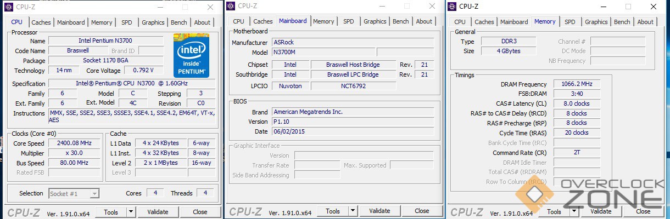Click the 1066.2 MHz DRAM frequency value
This screenshot has height=219, width=670.
pos(577,84)
